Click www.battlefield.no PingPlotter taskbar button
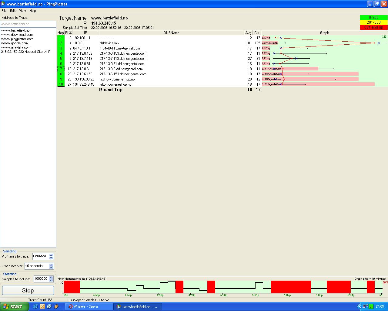The image size is (388, 311). pyautogui.click(x=138, y=306)
